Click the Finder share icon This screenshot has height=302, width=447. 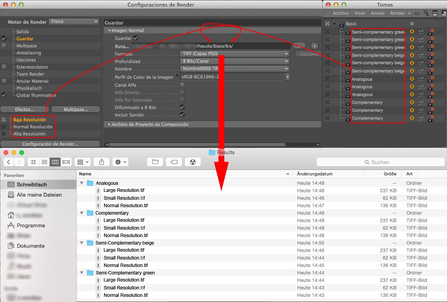coord(102,162)
